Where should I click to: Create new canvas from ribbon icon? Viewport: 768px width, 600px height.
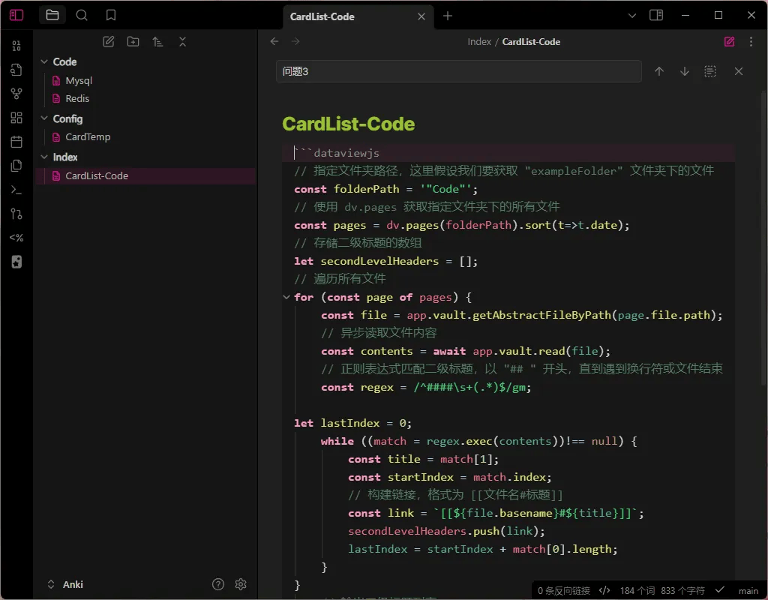coord(16,118)
